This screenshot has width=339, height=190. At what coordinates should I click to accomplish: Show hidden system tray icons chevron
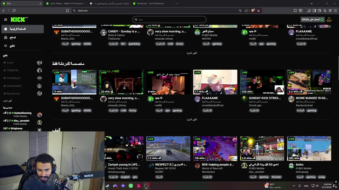(294, 186)
